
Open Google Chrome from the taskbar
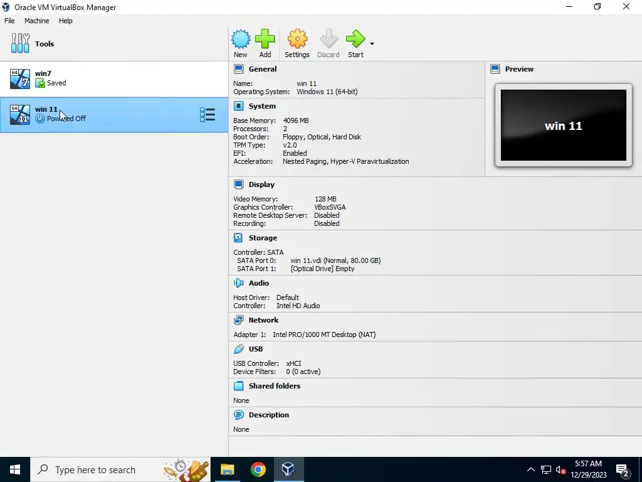[x=258, y=469]
